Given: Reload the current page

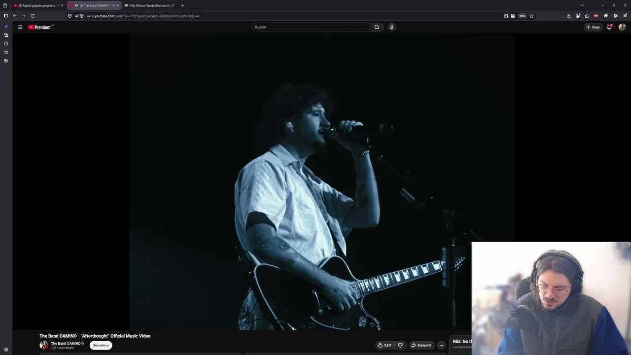Looking at the screenshot, I should click(33, 16).
